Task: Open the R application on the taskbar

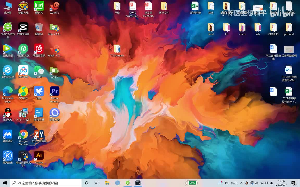Action: click(x=117, y=183)
